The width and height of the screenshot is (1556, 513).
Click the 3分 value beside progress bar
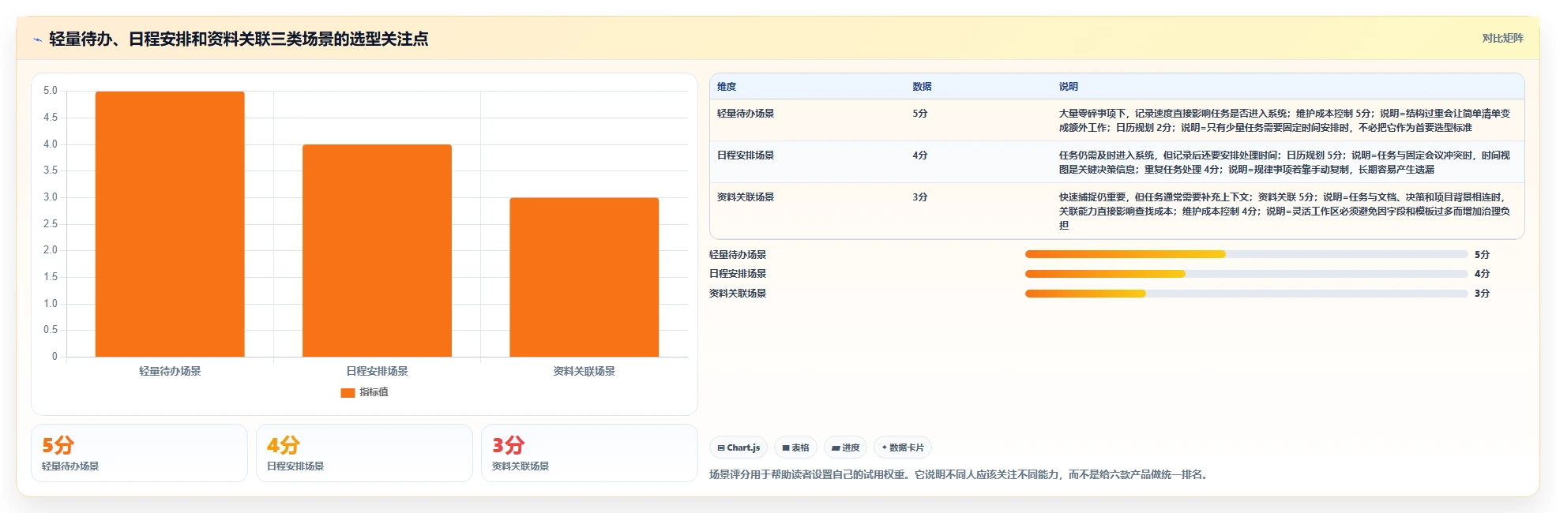click(x=1482, y=294)
